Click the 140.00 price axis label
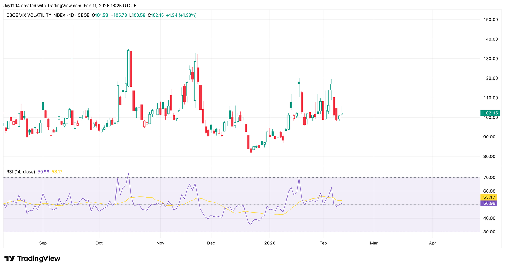 pyautogui.click(x=491, y=39)
